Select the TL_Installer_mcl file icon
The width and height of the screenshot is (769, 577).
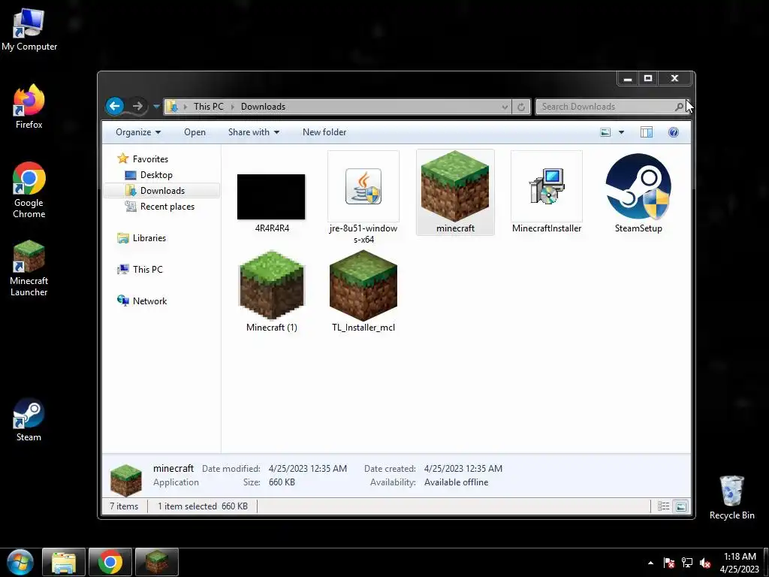tap(363, 285)
